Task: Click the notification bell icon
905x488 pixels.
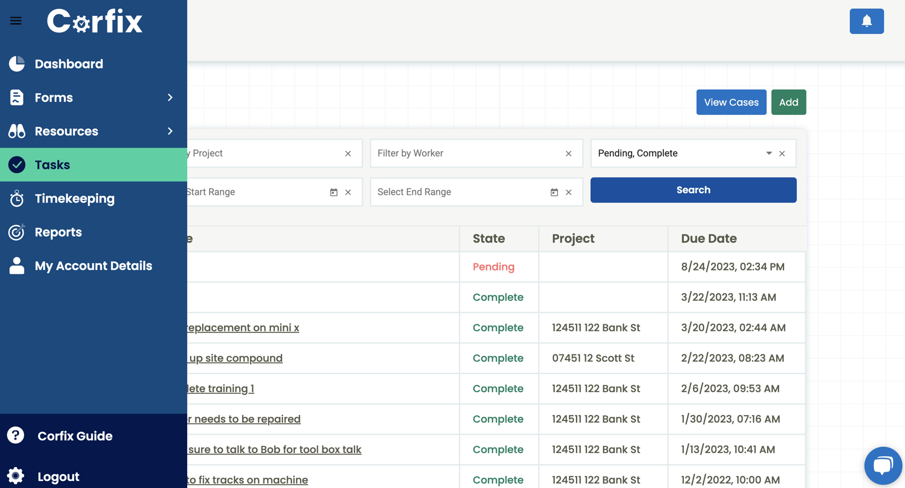Action: point(867,21)
